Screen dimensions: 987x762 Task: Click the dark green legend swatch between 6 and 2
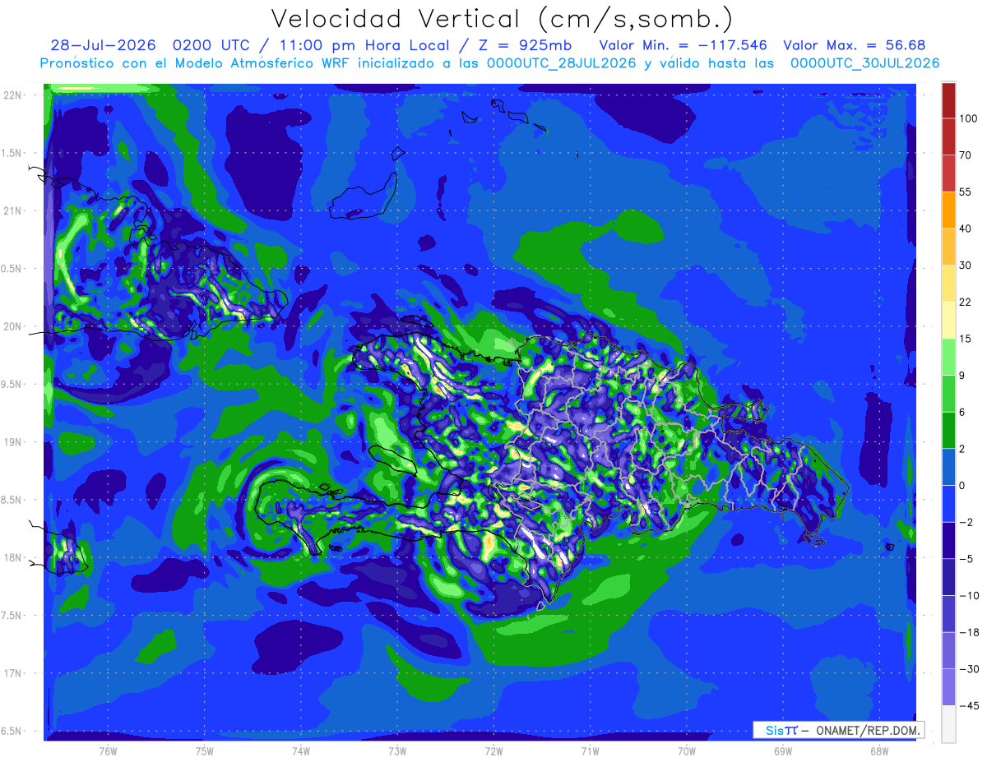(948, 430)
